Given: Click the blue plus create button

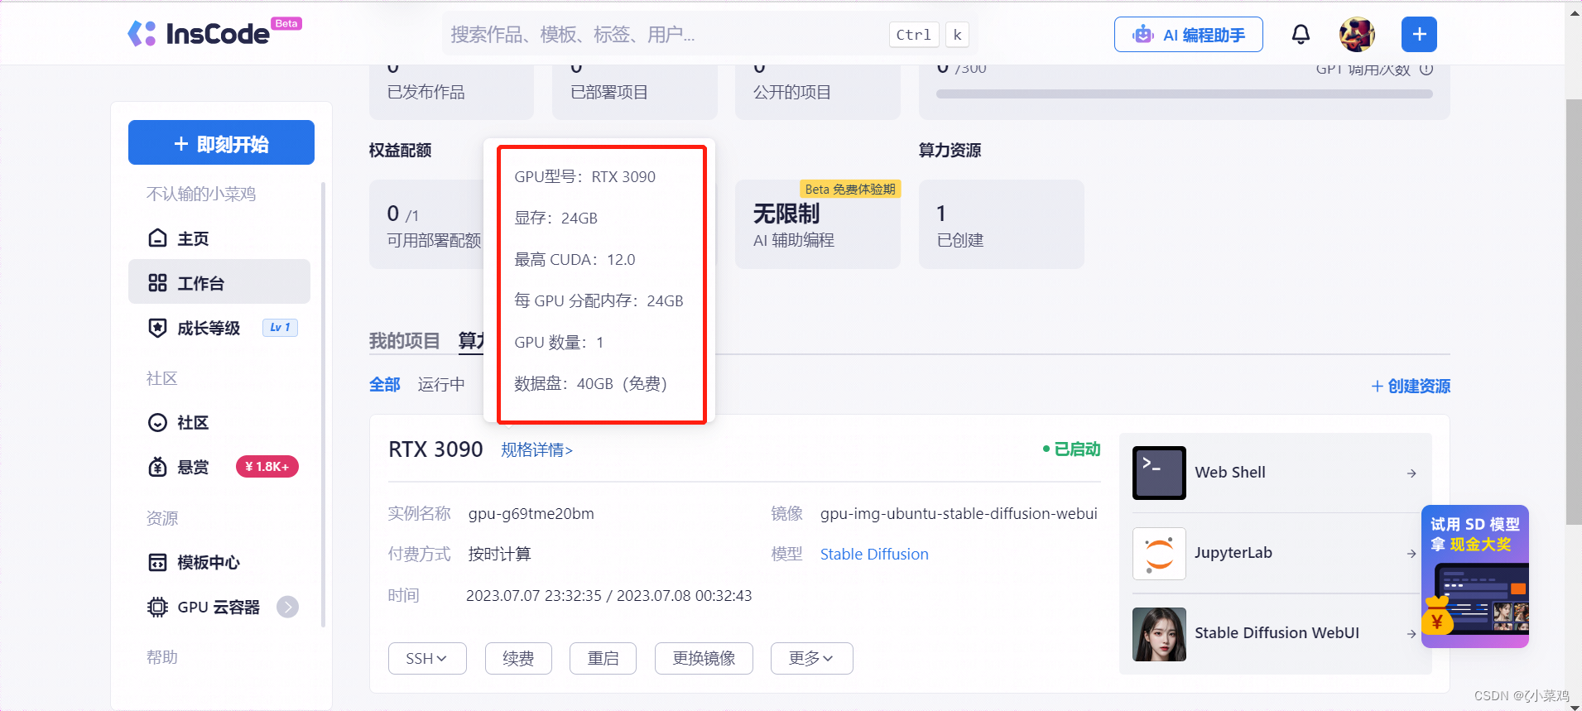Looking at the screenshot, I should (x=1419, y=34).
